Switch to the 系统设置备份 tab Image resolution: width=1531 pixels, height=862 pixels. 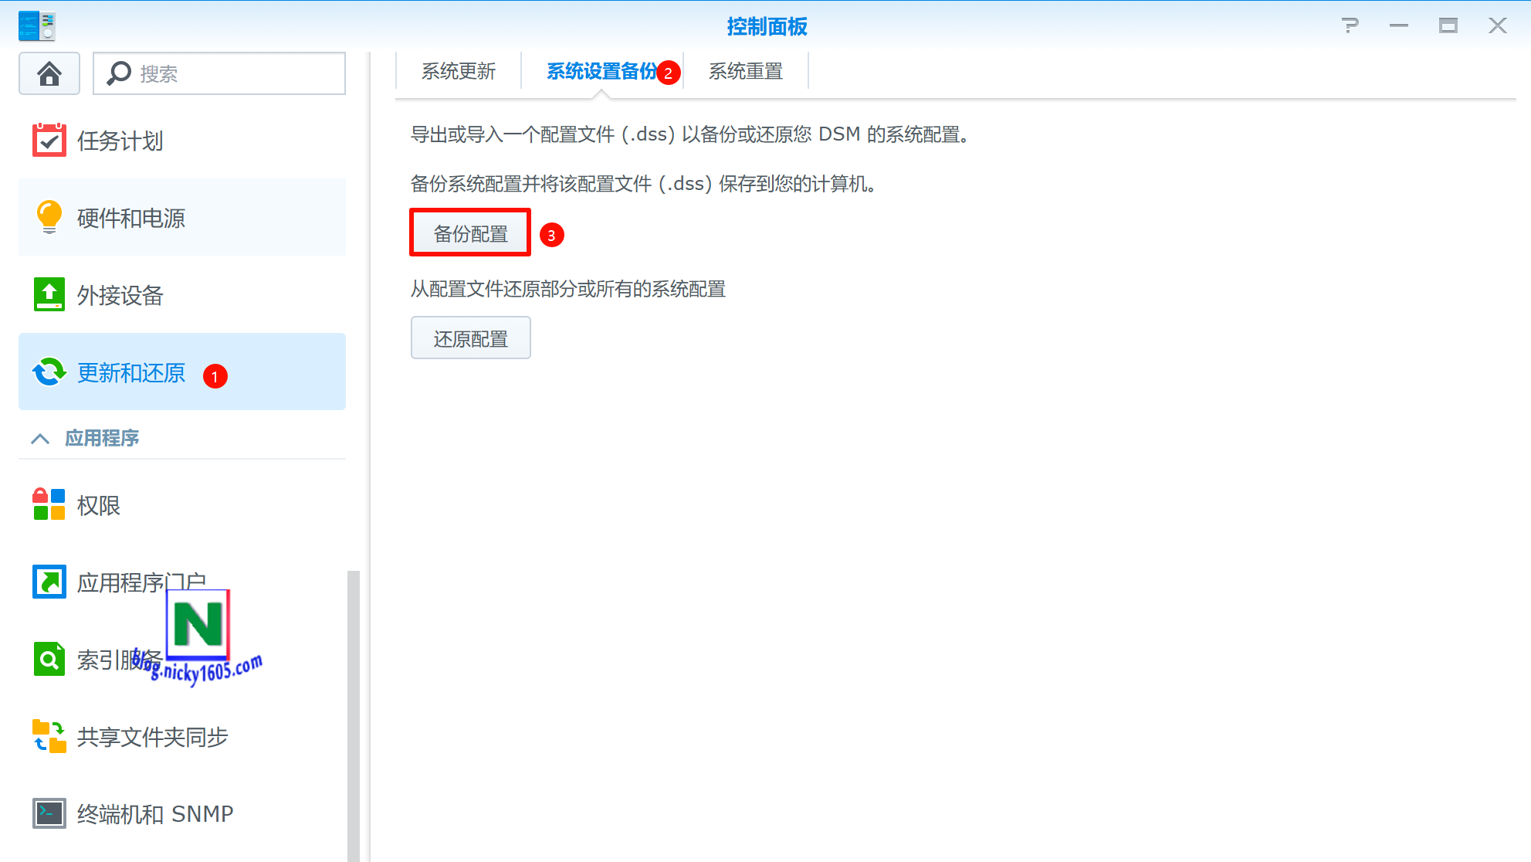click(x=602, y=71)
